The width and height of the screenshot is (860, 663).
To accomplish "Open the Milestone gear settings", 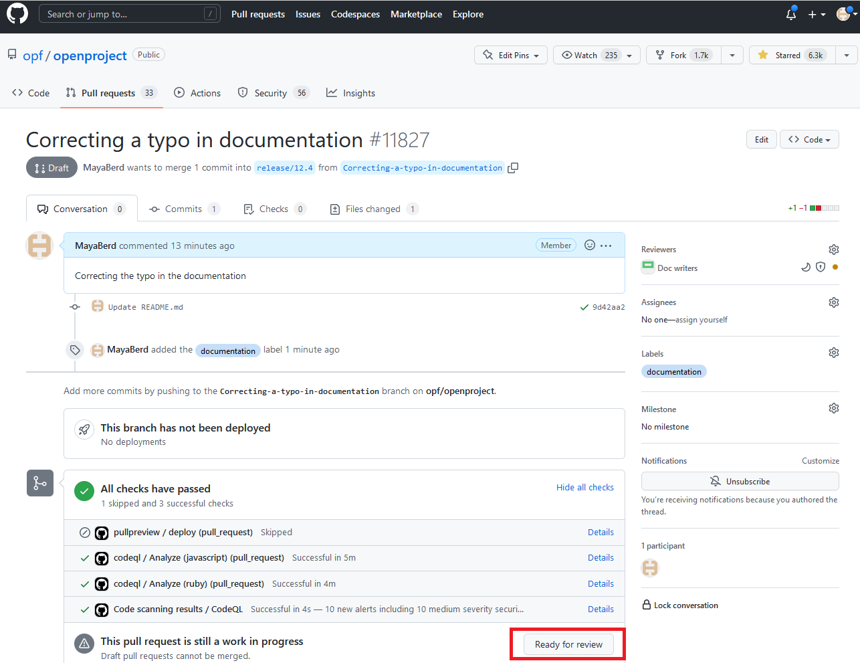I will (833, 408).
